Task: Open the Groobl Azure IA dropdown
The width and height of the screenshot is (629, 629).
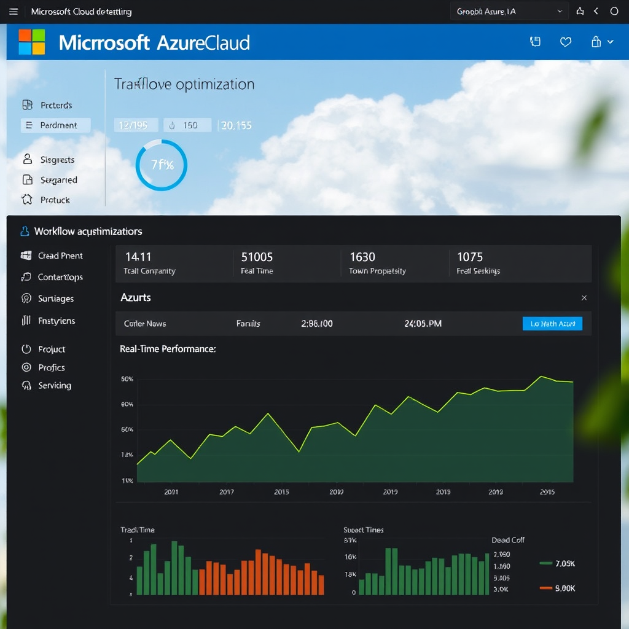Action: coord(509,12)
